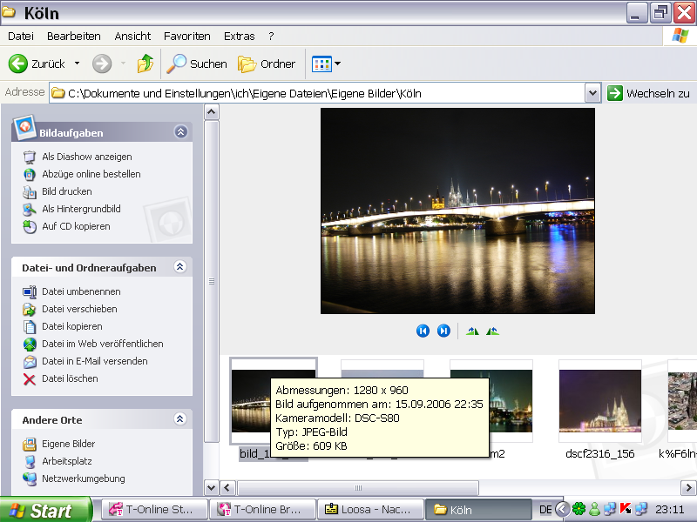The image size is (697, 522).
Task: Open the ? help menu
Action: [271, 37]
